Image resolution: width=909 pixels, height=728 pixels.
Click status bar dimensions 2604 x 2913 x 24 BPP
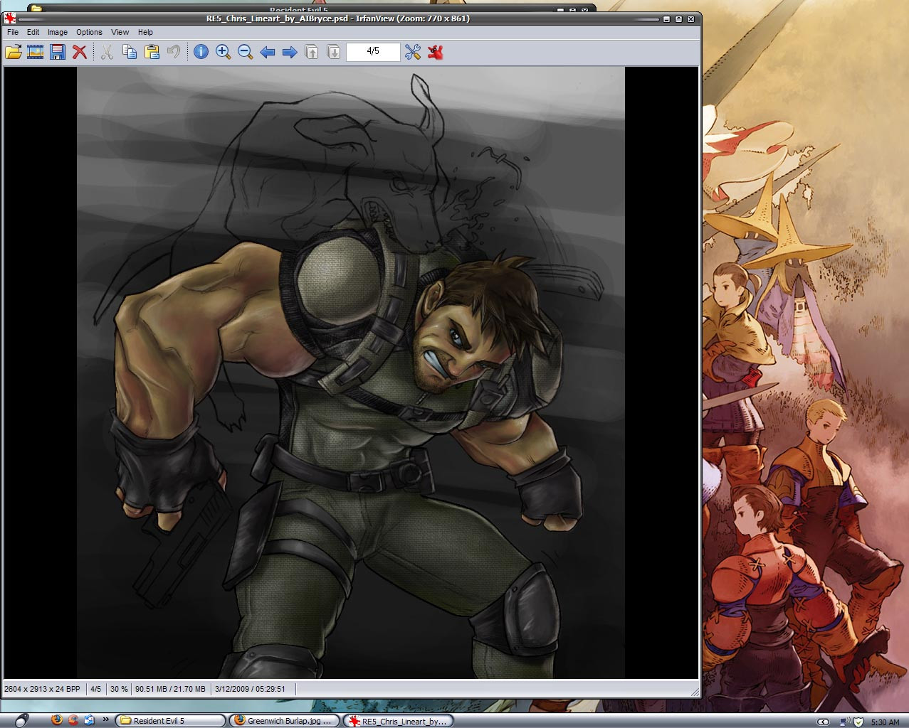point(42,689)
